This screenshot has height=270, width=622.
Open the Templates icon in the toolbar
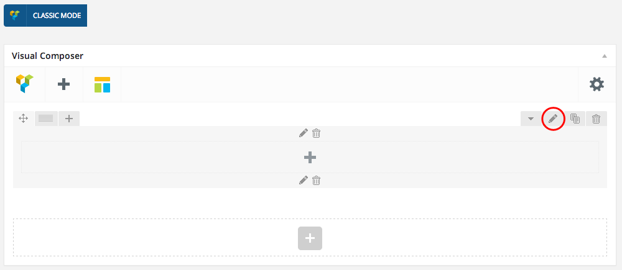tap(102, 84)
